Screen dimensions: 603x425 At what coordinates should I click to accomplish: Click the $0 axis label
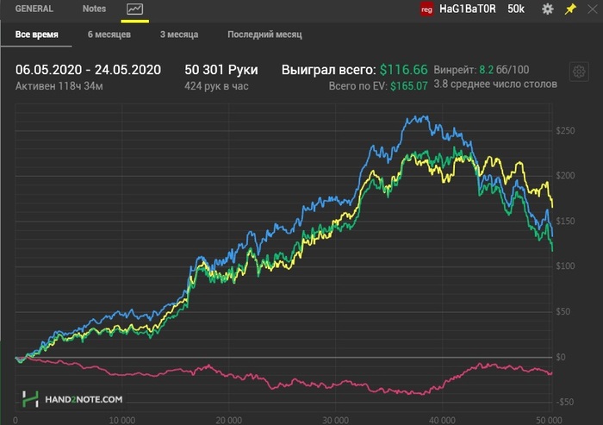pyautogui.click(x=561, y=357)
